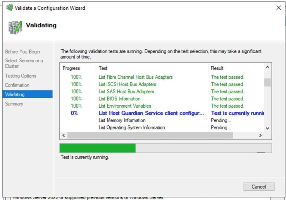Click the Summary step in sidebar
Screen dimensions: 286x200
14,104
